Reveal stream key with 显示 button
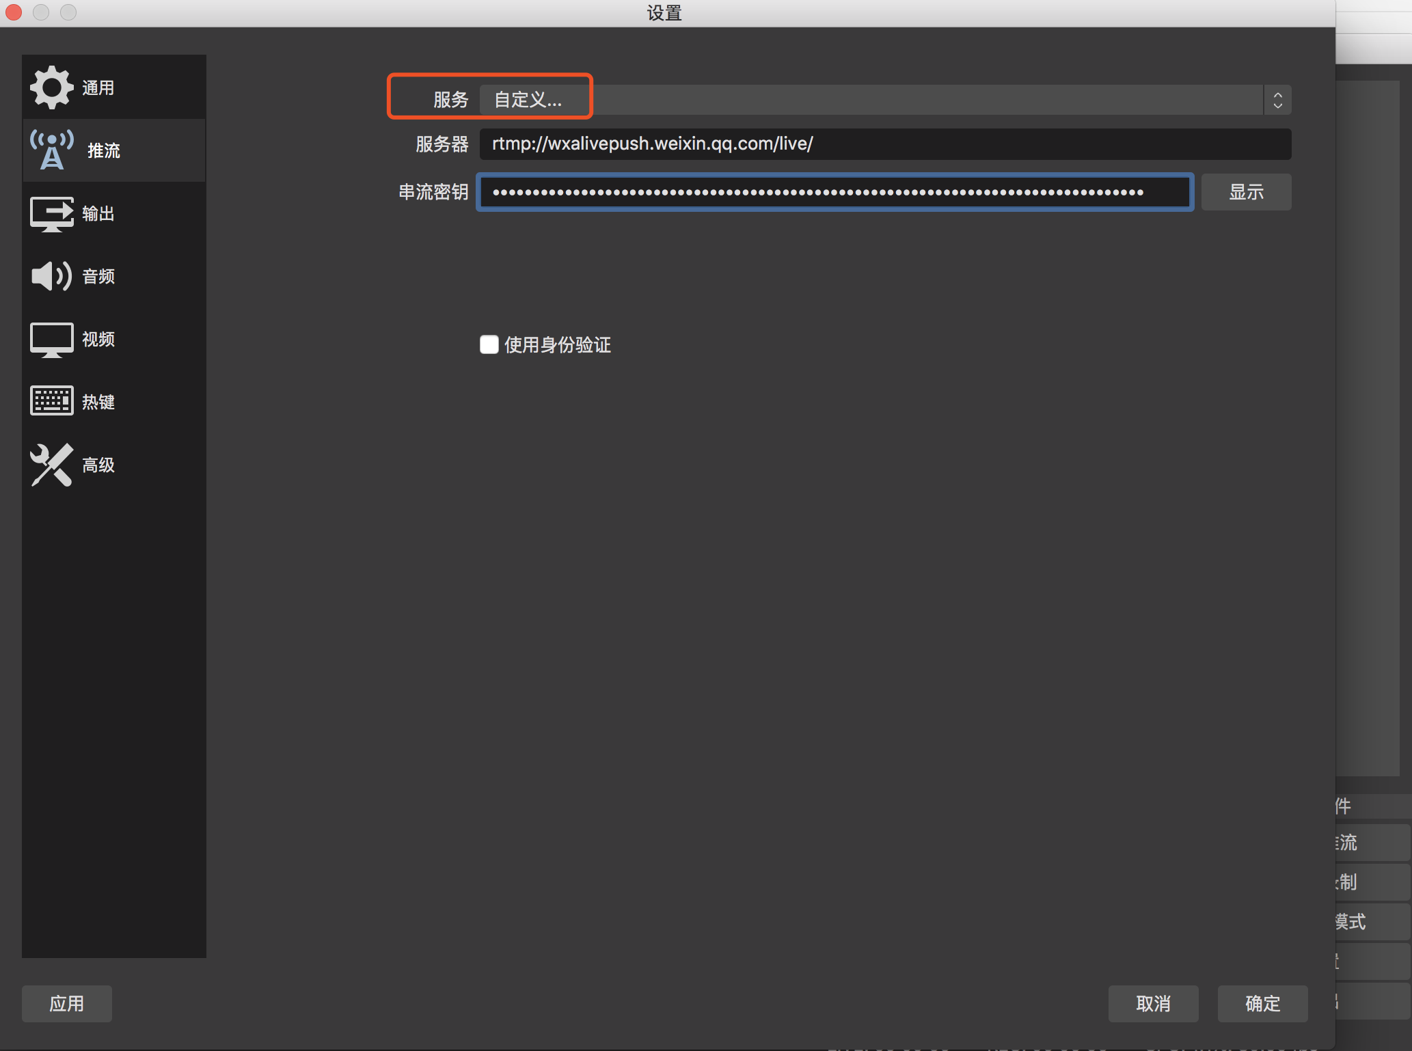 click(x=1246, y=192)
